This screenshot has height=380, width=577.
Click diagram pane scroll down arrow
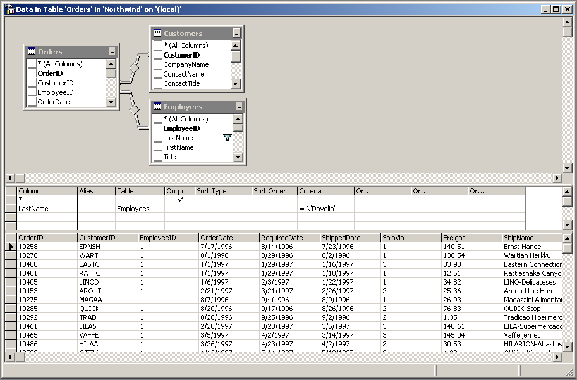[567, 168]
